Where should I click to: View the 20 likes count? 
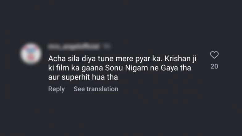coord(214,66)
